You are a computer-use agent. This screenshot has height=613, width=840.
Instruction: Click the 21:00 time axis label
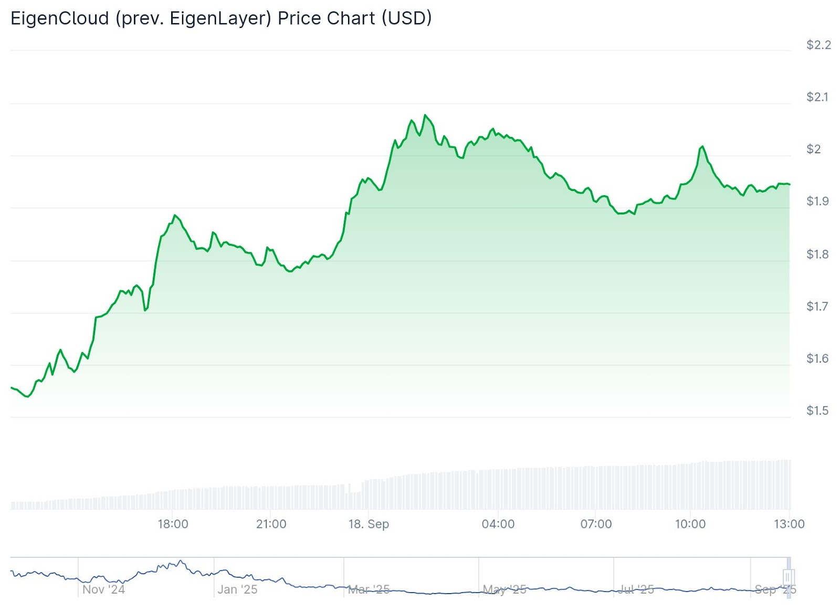click(271, 524)
